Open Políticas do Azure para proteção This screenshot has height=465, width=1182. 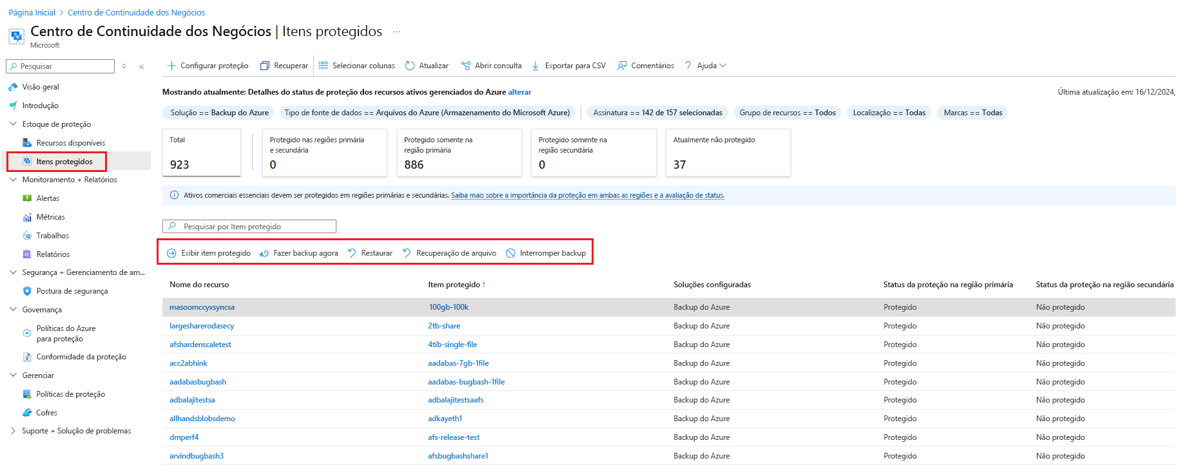[66, 334]
